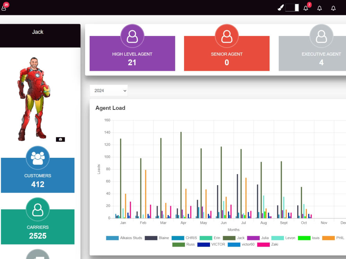This screenshot has width=346, height=259.
Task: Hide the PHIL series via its legend entry
Action: click(331, 238)
